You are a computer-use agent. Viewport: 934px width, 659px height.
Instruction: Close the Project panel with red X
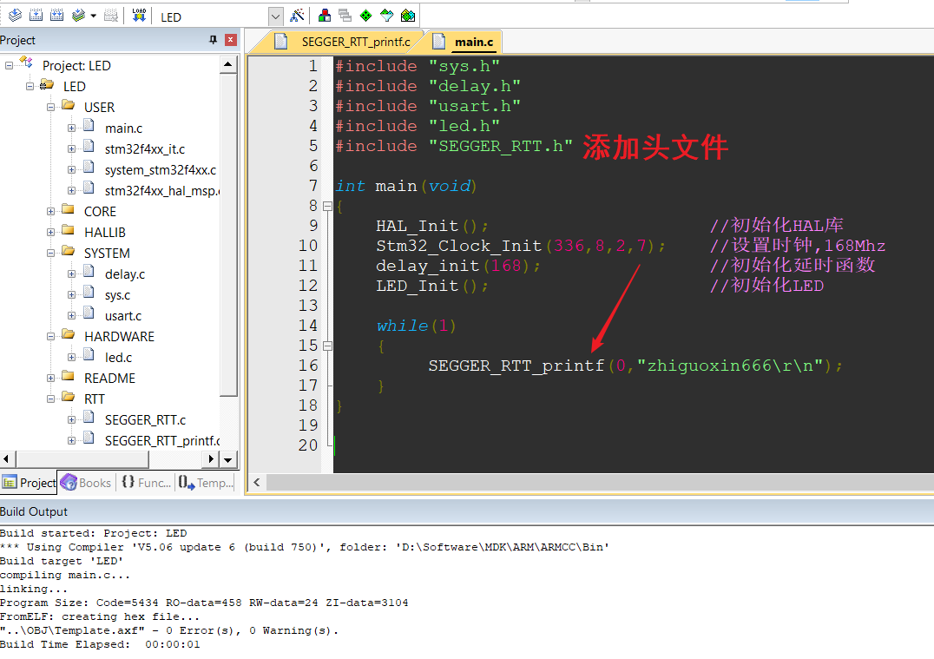tap(231, 40)
